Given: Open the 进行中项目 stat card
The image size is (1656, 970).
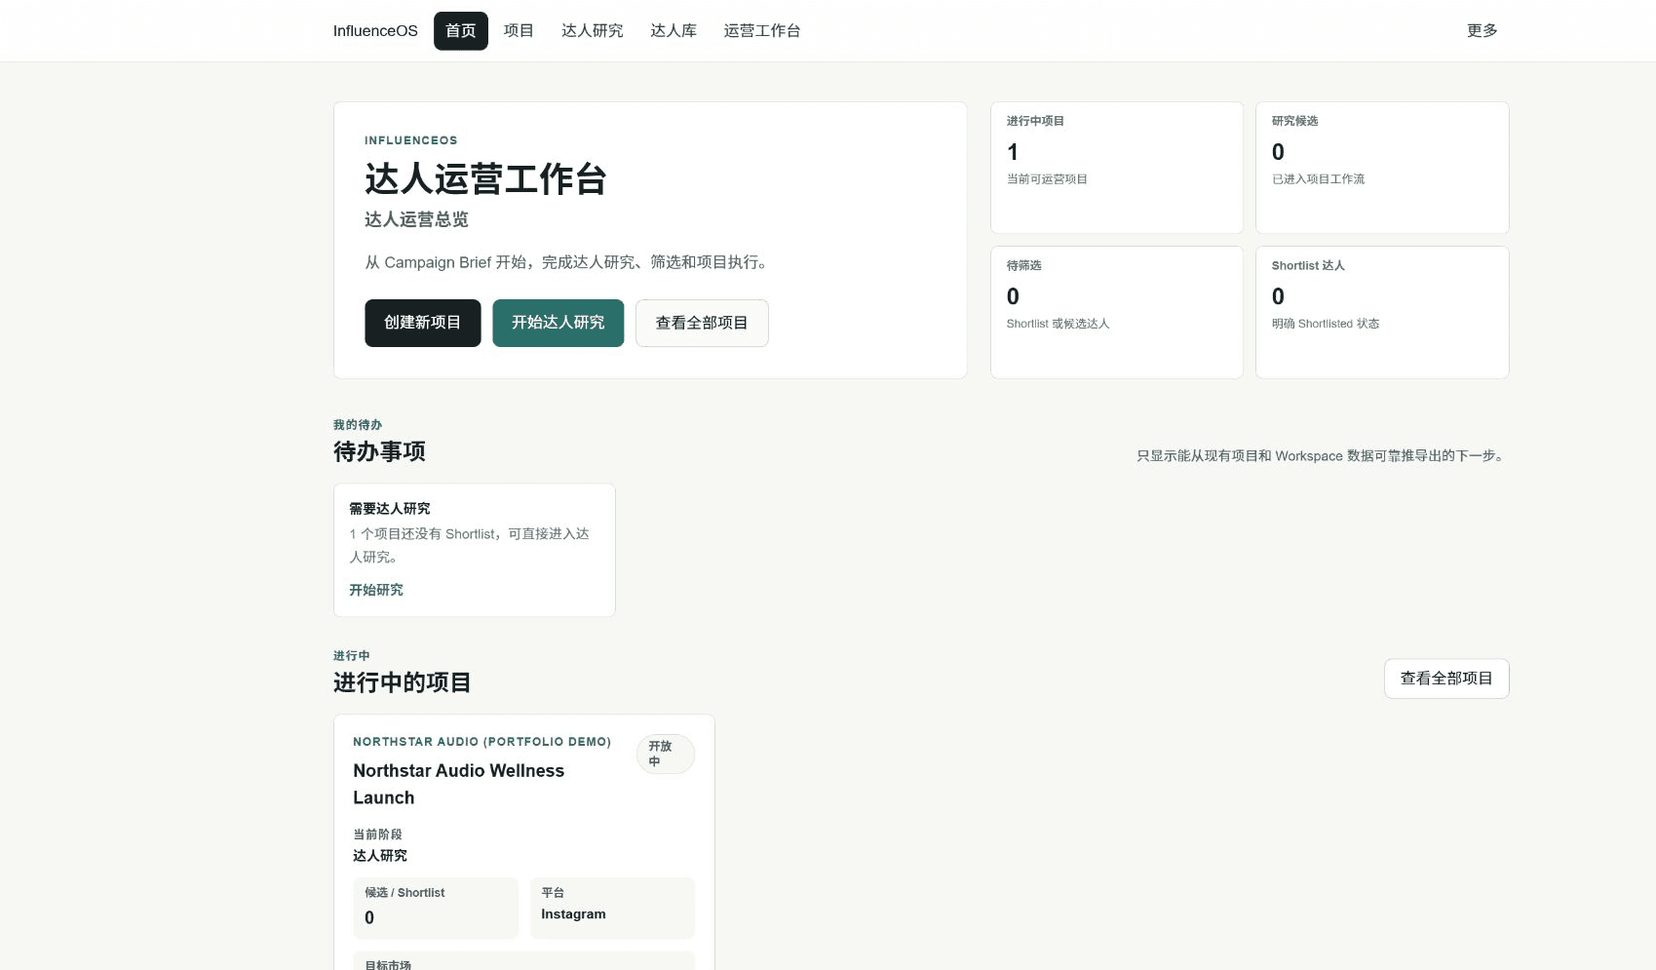Looking at the screenshot, I should pyautogui.click(x=1117, y=168).
